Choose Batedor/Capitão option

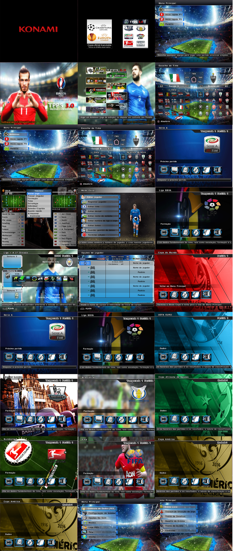(x=39, y=208)
